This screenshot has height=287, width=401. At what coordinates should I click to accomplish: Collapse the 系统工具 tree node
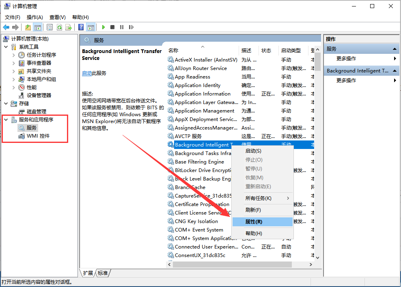point(6,47)
